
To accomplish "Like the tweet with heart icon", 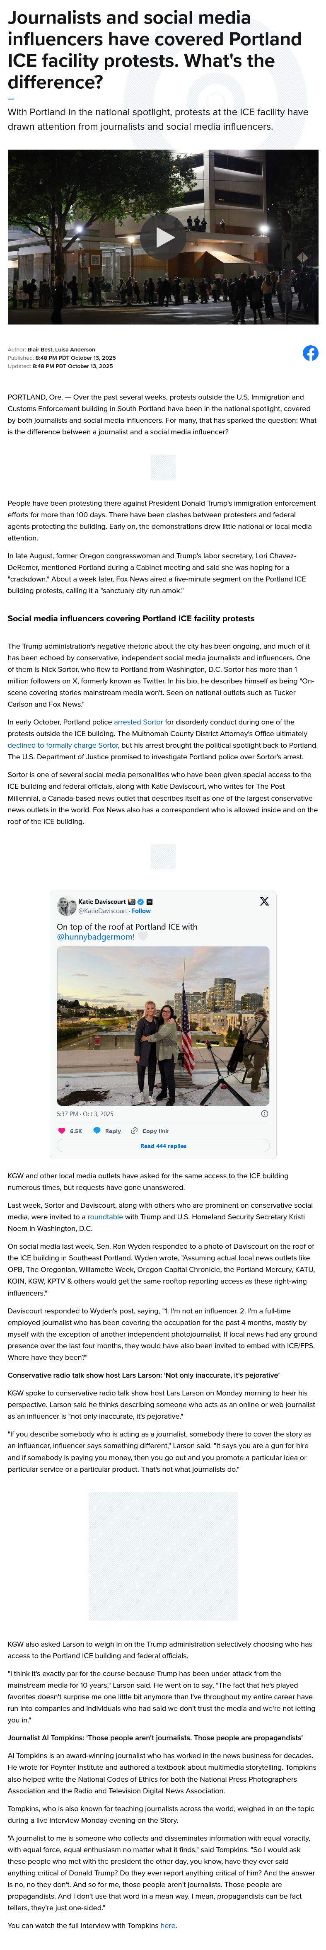I will click(x=62, y=1131).
